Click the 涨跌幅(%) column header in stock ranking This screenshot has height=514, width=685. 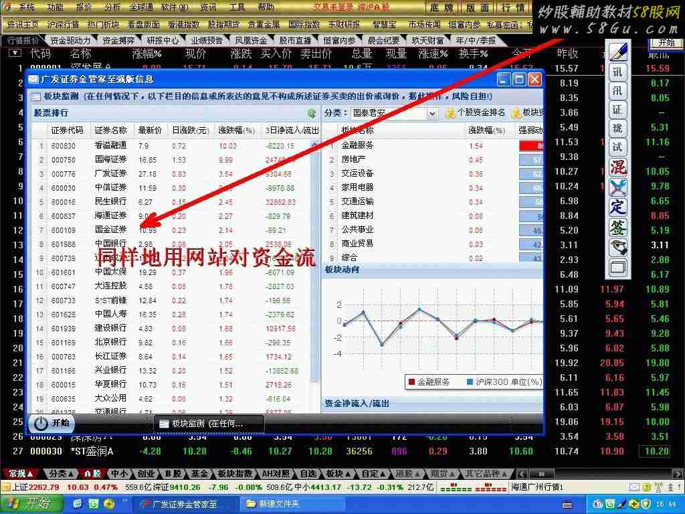tap(236, 131)
